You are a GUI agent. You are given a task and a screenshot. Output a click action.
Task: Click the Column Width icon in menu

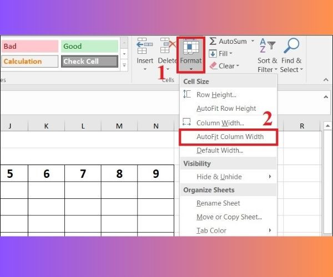point(186,122)
